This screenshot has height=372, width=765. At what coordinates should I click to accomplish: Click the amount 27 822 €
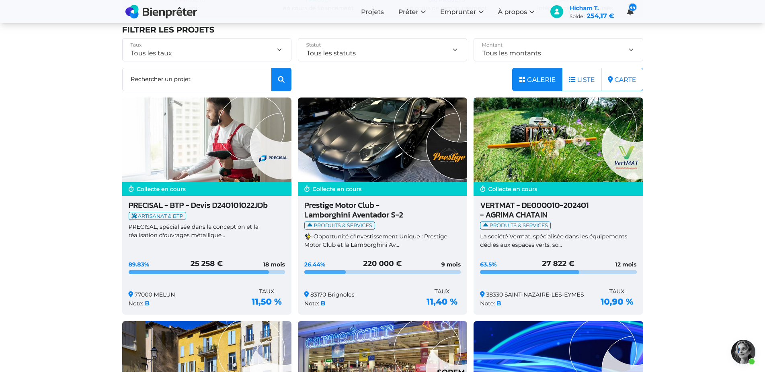558,264
